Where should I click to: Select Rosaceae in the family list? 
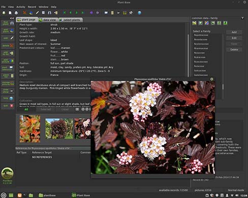click(x=199, y=53)
